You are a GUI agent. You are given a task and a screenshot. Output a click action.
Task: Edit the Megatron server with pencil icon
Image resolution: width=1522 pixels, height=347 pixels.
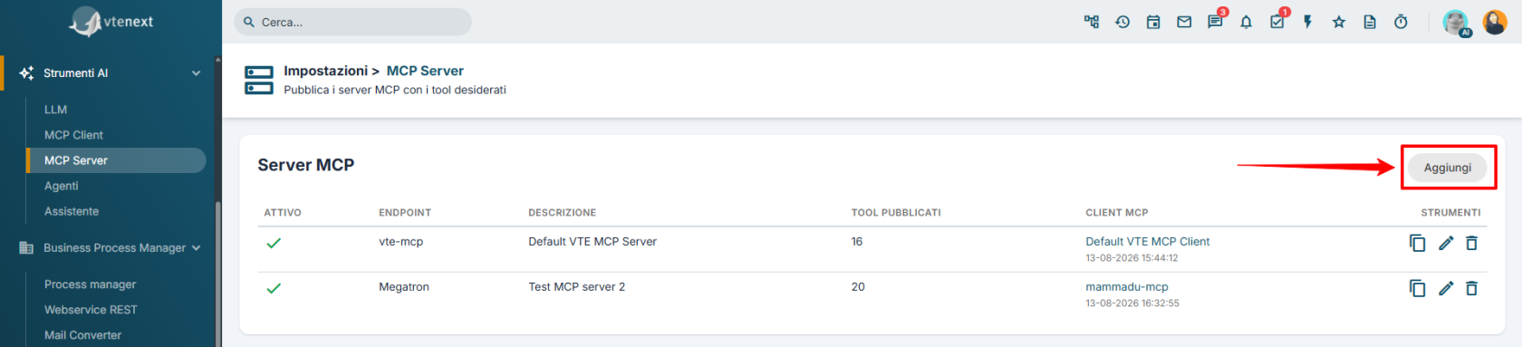point(1446,288)
